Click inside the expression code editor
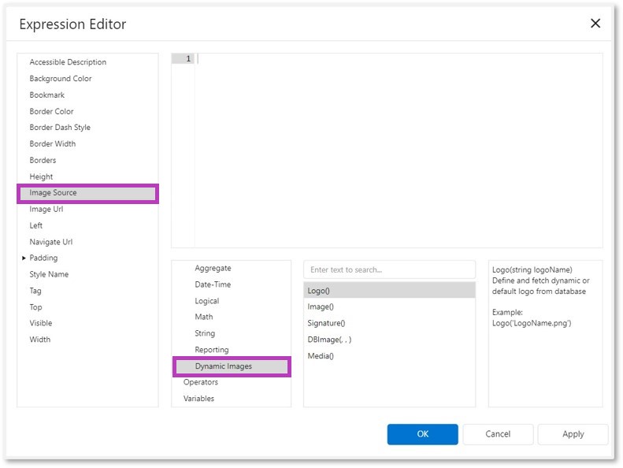623x468 pixels. (x=398, y=150)
